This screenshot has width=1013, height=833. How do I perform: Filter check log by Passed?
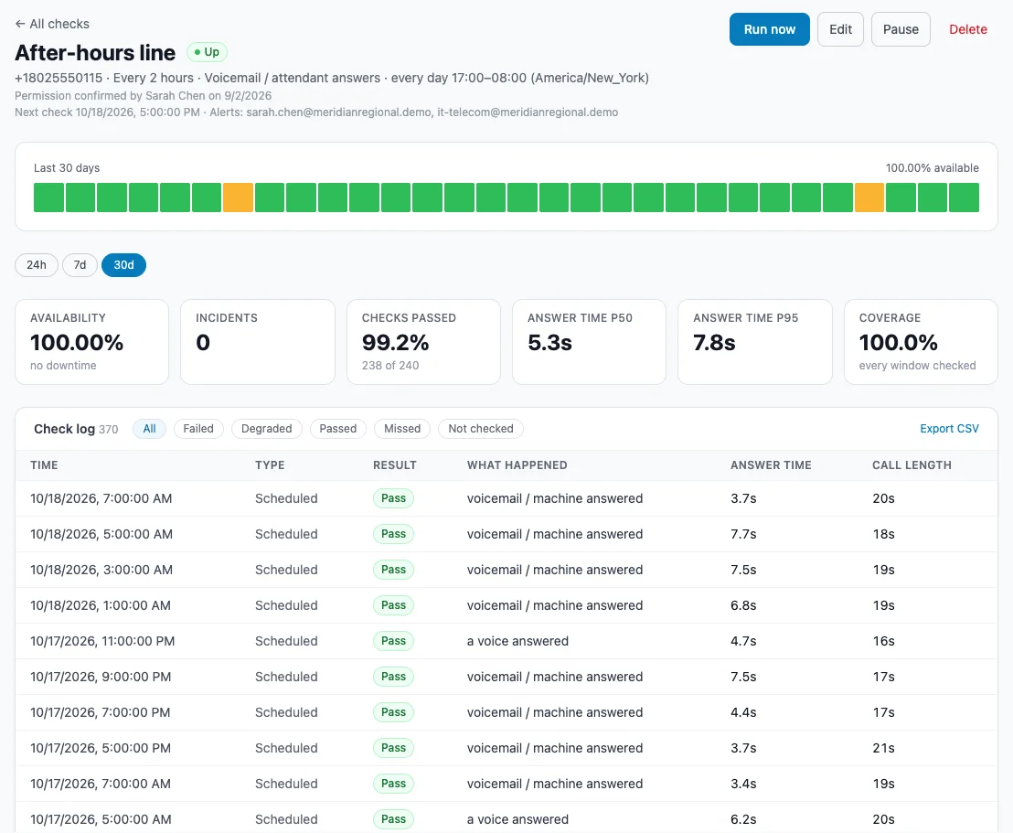pos(338,429)
